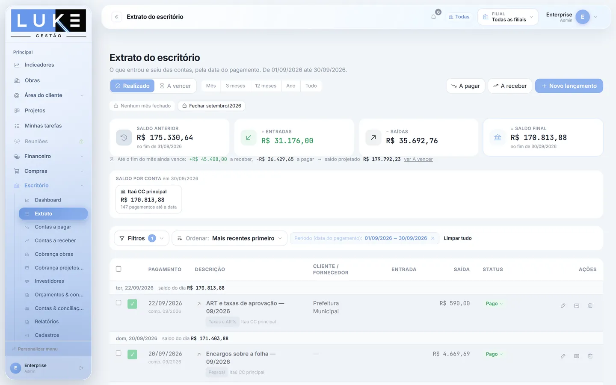Delete the ART e taxas de aprovação entry

[x=590, y=305]
